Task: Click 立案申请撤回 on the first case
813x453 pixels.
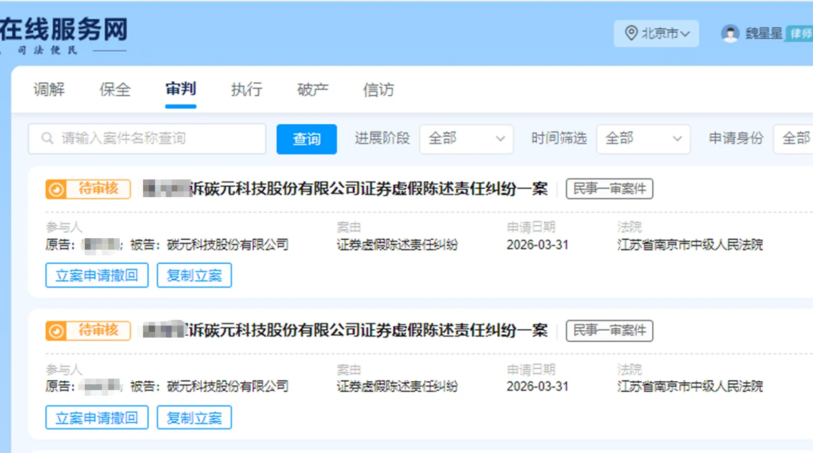Action: 97,275
